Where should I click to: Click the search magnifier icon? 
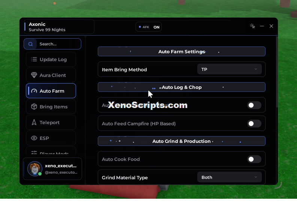(30, 44)
